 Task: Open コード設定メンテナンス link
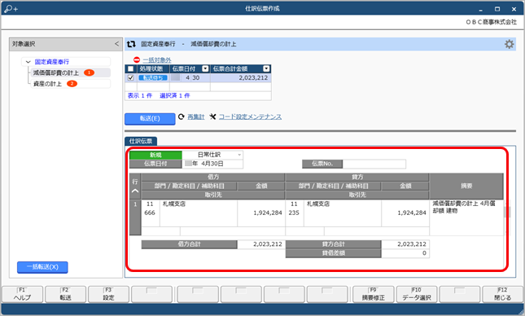pos(250,116)
